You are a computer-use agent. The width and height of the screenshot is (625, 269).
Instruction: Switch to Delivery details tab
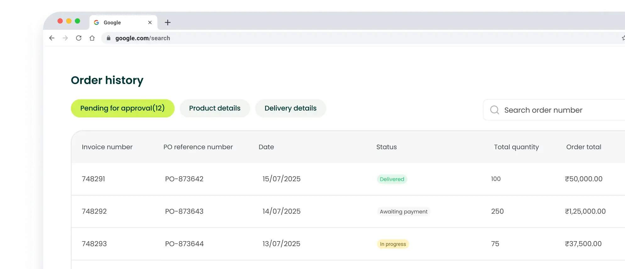click(x=290, y=108)
